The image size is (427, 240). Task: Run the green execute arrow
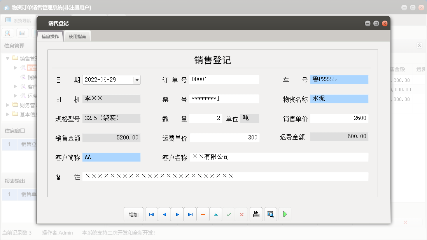click(x=285, y=214)
